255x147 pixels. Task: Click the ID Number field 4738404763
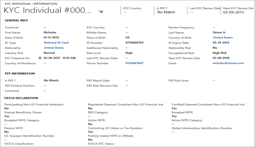pyautogui.click(x=134, y=43)
